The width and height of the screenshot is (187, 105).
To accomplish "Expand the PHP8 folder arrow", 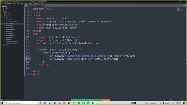I will (2, 45).
